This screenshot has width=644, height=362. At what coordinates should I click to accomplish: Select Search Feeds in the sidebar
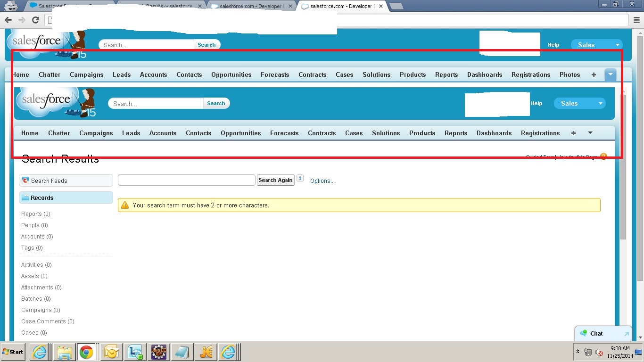tap(66, 181)
